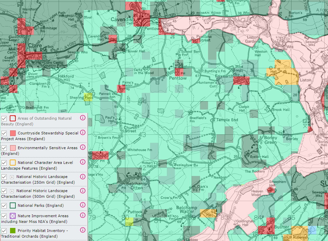328x241 pixels.
Task: Click the 'Belchamp Otten' label on map
Action: tap(136, 186)
